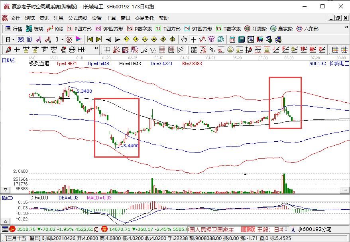Open the P数字表 tool
Image resolution: width=350 pixels, height=242 pixels.
140,29
